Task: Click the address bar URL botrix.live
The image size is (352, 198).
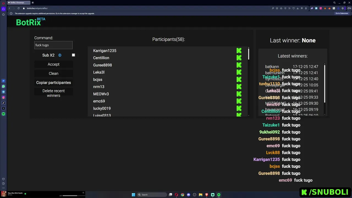Action: click(37, 8)
